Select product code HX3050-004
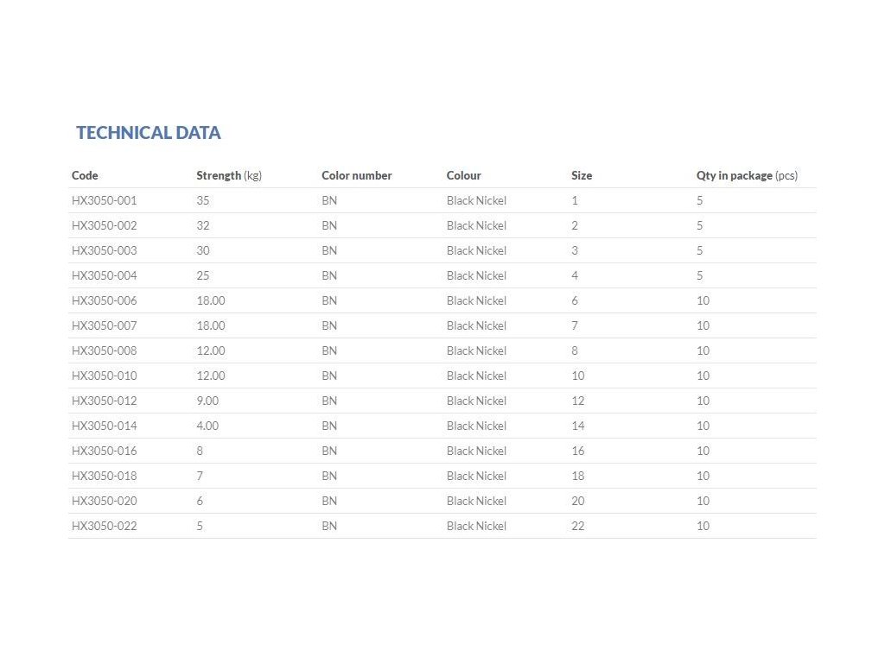Viewport: 885px width, 663px height. (x=105, y=275)
